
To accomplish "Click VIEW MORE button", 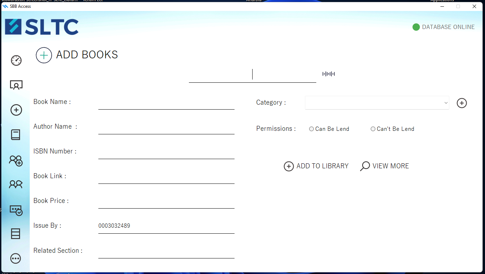I will click(385, 166).
